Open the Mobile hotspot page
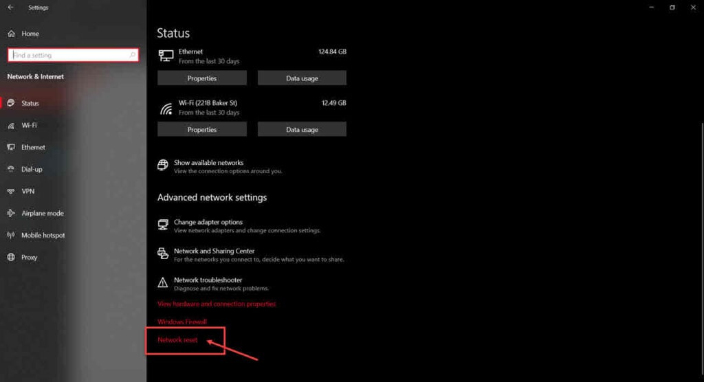Viewport: 704px width, 382px height. (43, 235)
